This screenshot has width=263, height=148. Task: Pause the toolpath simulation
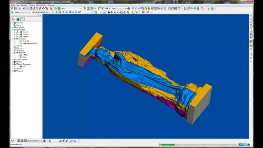click(60, 12)
